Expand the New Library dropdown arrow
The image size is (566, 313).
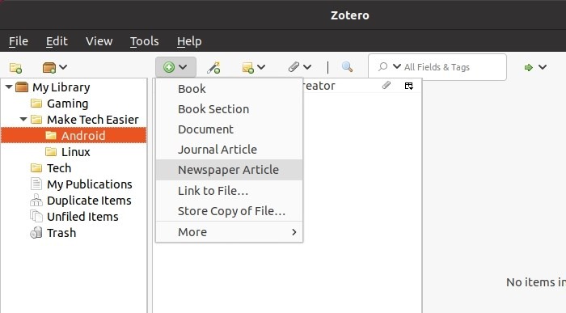[63, 67]
